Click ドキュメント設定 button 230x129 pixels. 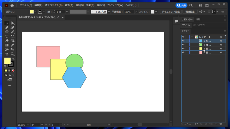point(171,12)
